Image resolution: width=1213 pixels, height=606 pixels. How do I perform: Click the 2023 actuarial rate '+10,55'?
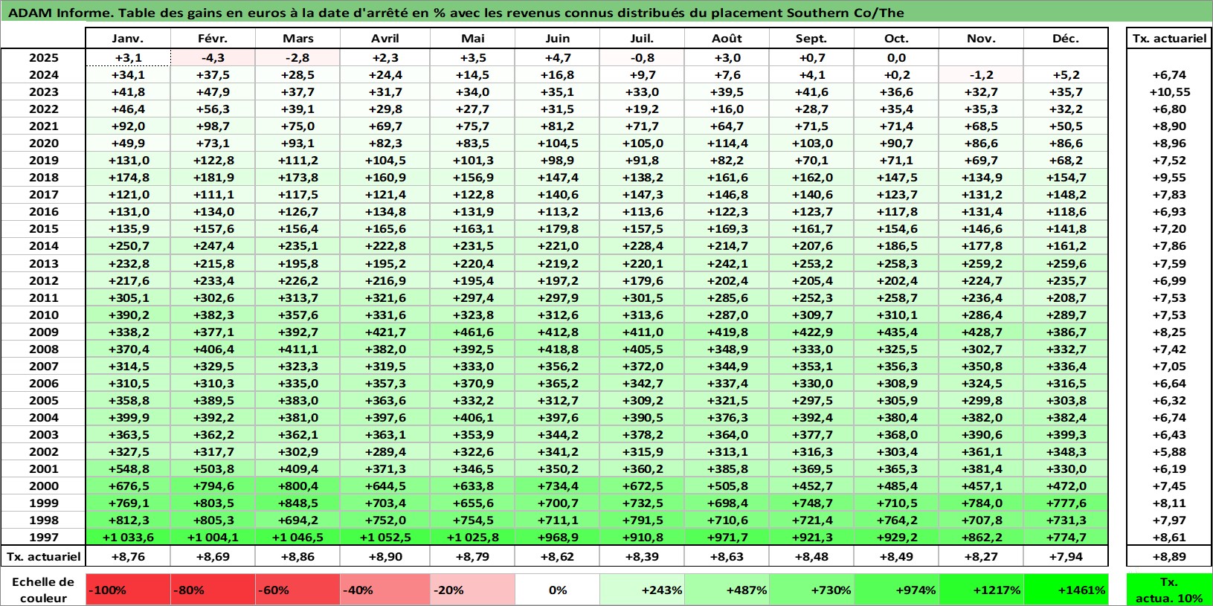coord(1169,91)
